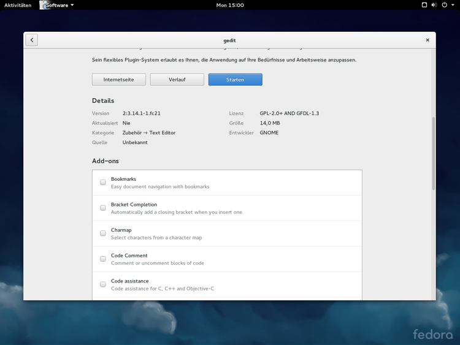Click the Software app icon in top bar
Viewport: 460px width, 345px height.
(44, 5)
